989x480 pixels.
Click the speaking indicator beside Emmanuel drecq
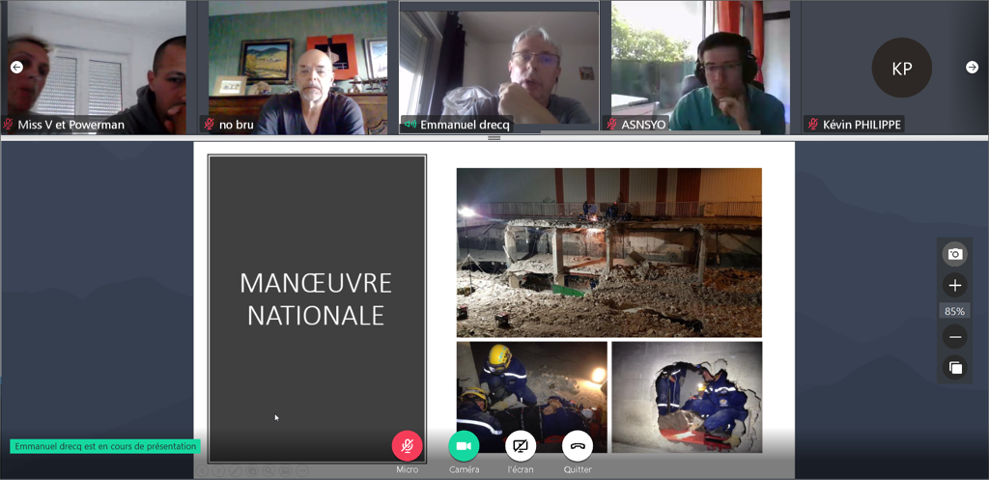[x=410, y=125]
